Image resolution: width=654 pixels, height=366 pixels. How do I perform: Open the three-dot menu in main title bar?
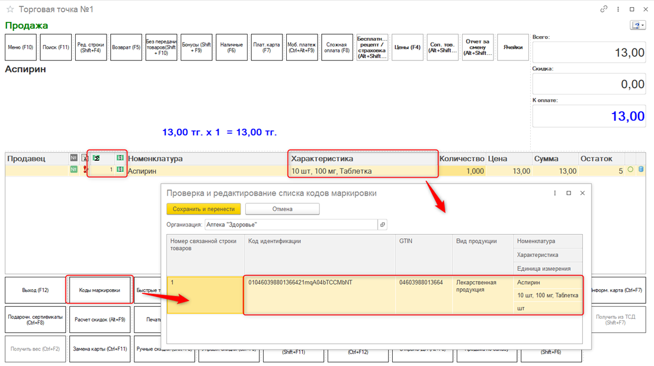pyautogui.click(x=618, y=9)
